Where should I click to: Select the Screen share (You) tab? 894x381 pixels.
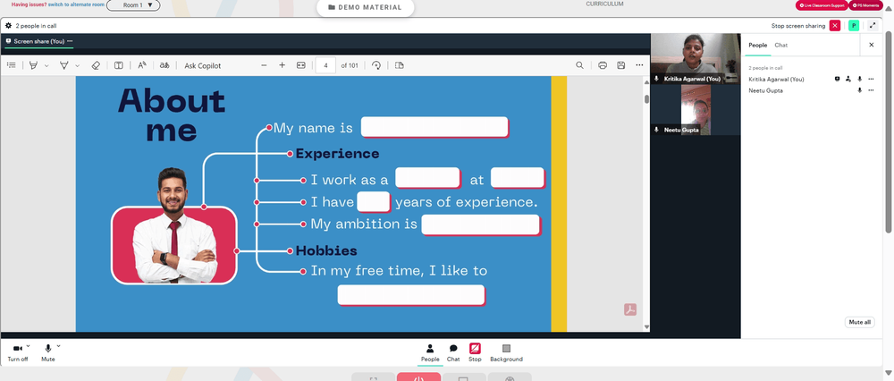[x=38, y=41]
